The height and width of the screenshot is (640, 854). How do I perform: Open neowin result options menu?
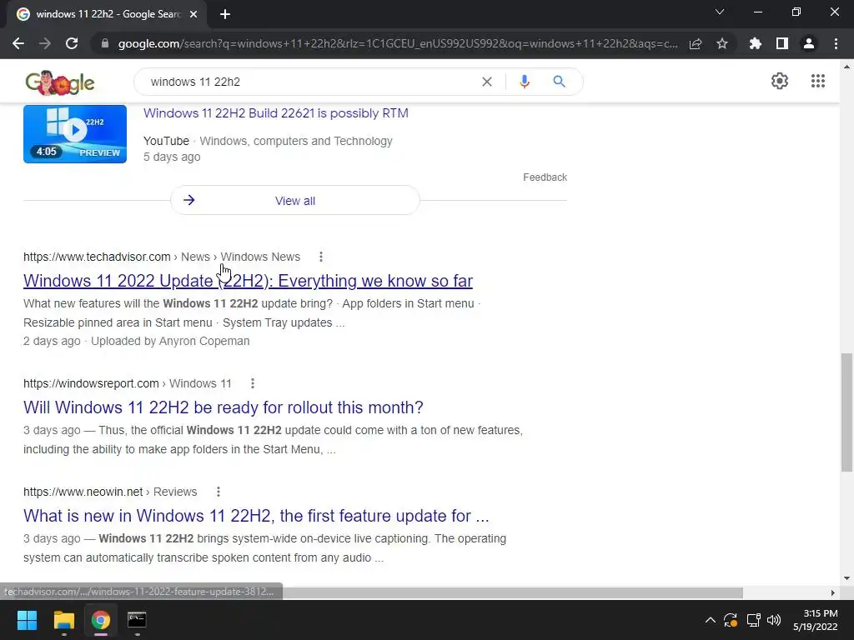(x=219, y=492)
